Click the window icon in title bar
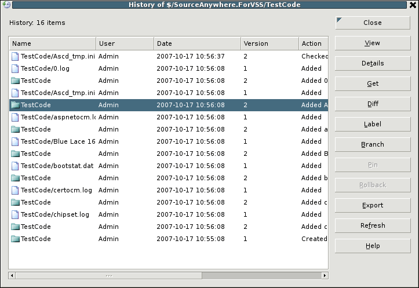This screenshot has height=288, width=419. [6, 5]
